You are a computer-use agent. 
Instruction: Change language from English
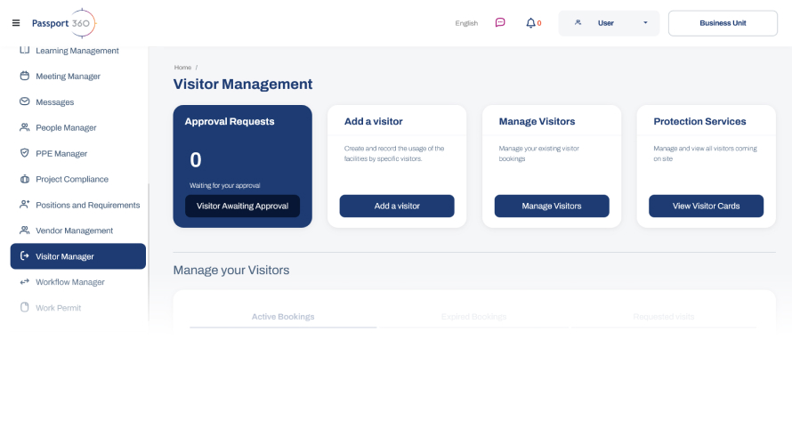point(466,23)
